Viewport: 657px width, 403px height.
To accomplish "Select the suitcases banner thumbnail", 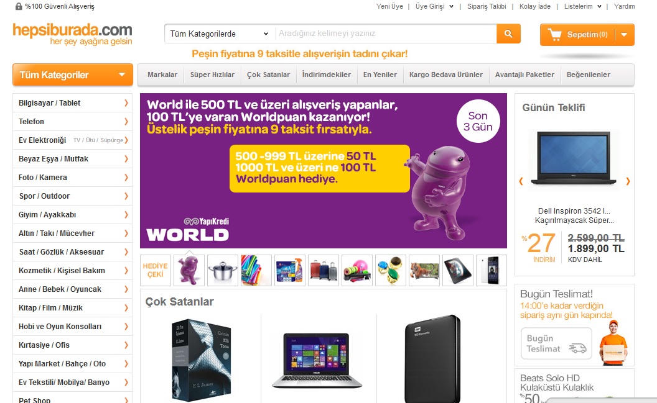I will tap(324, 271).
